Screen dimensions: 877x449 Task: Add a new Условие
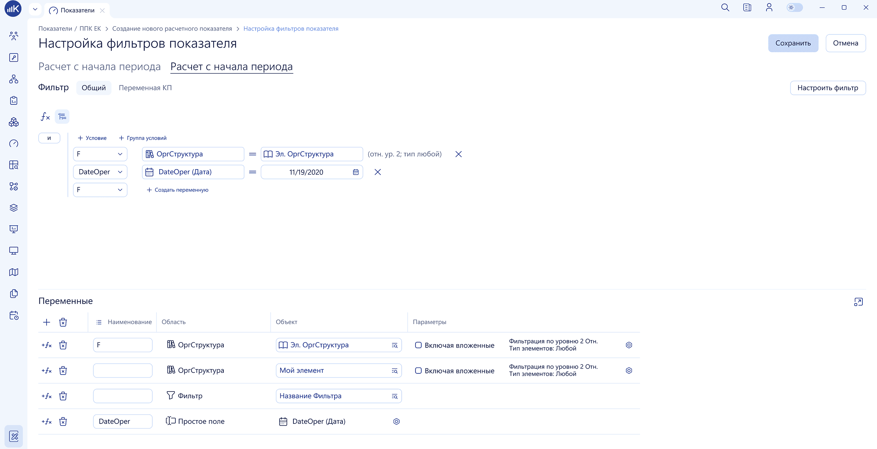[92, 138]
